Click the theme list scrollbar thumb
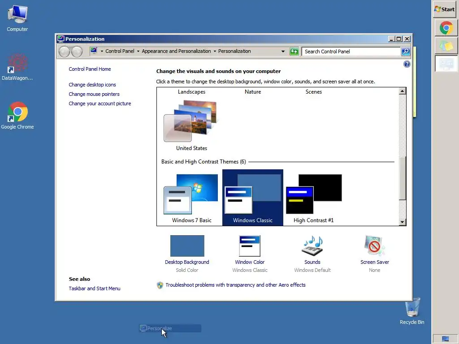The height and width of the screenshot is (344, 459). [403, 178]
